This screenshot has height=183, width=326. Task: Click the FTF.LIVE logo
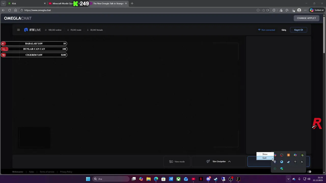coord(33,30)
